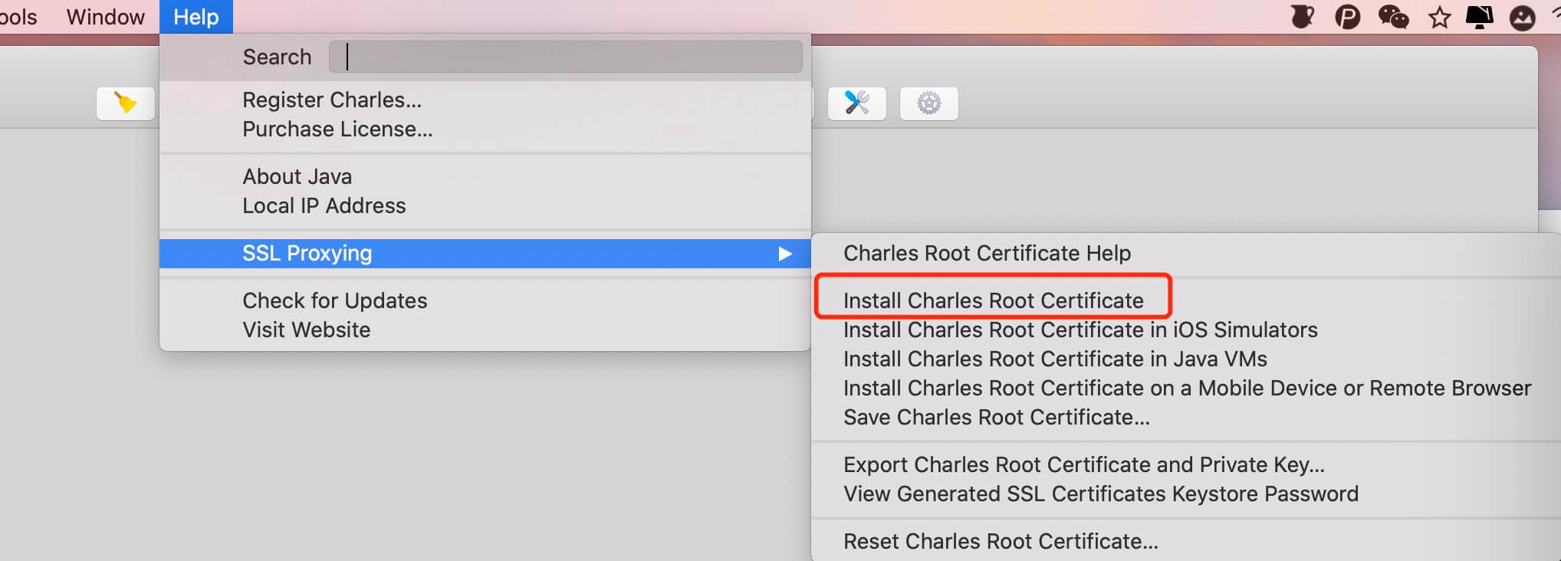Click the star menu bar icon
This screenshot has width=1561, height=561.
point(1439,17)
